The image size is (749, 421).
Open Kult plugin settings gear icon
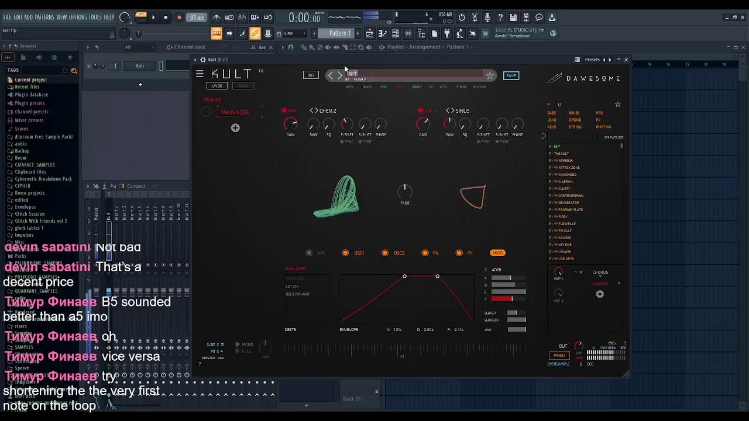(x=202, y=60)
